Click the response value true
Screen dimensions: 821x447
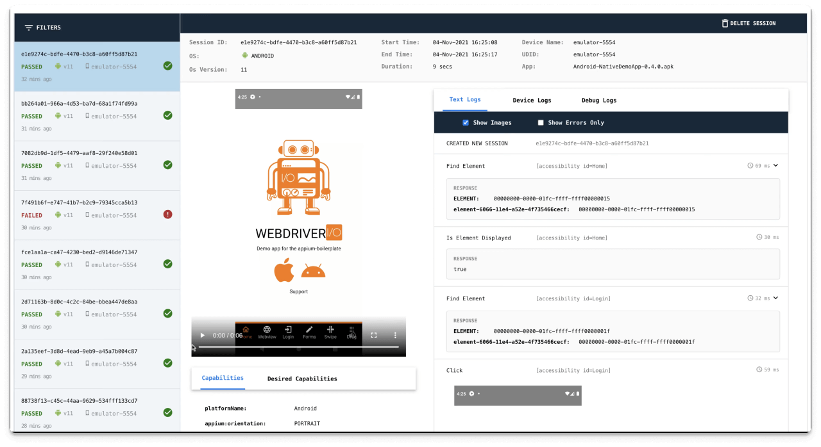coord(460,269)
